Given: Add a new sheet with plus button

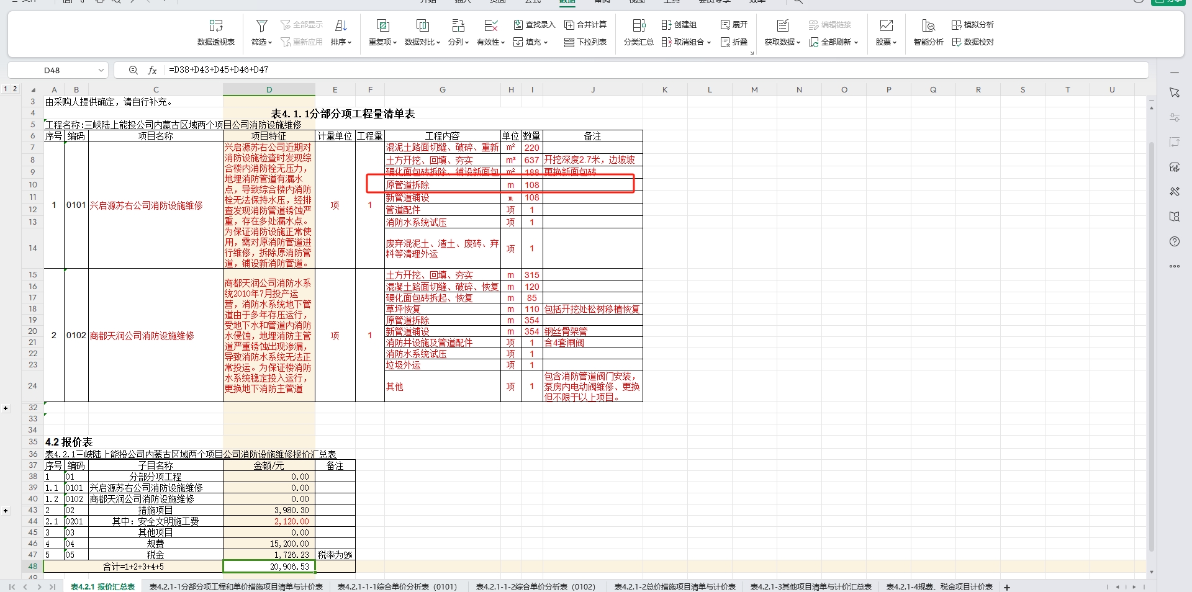Looking at the screenshot, I should click(x=1007, y=587).
